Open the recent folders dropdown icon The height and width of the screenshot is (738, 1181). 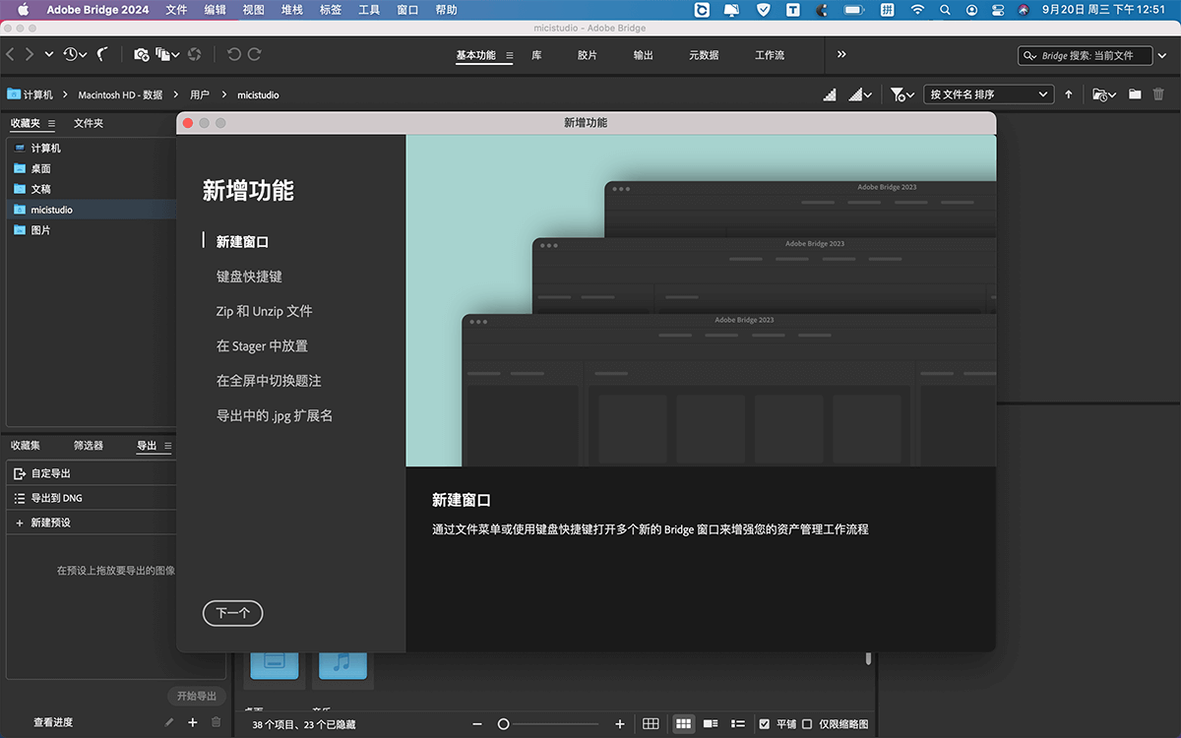[x=1104, y=94]
